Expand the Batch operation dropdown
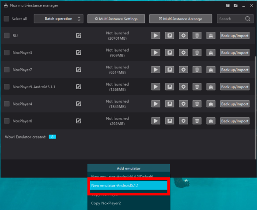257x210 pixels. click(x=59, y=19)
